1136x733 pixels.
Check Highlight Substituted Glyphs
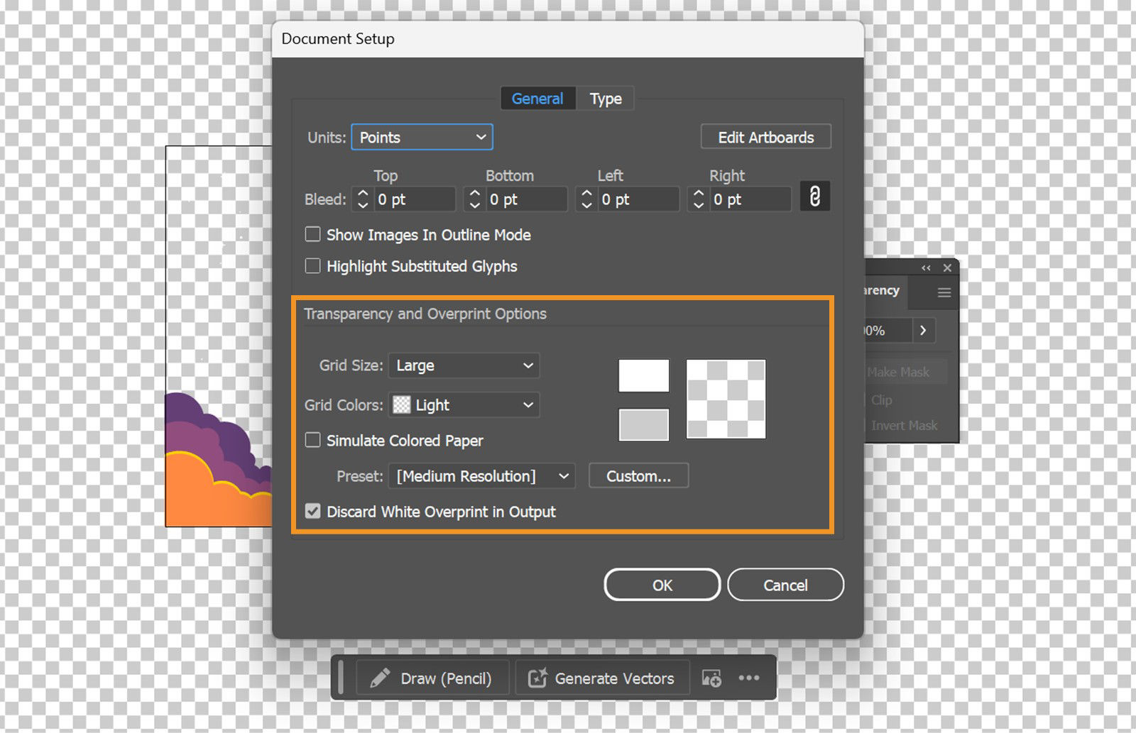tap(312, 265)
